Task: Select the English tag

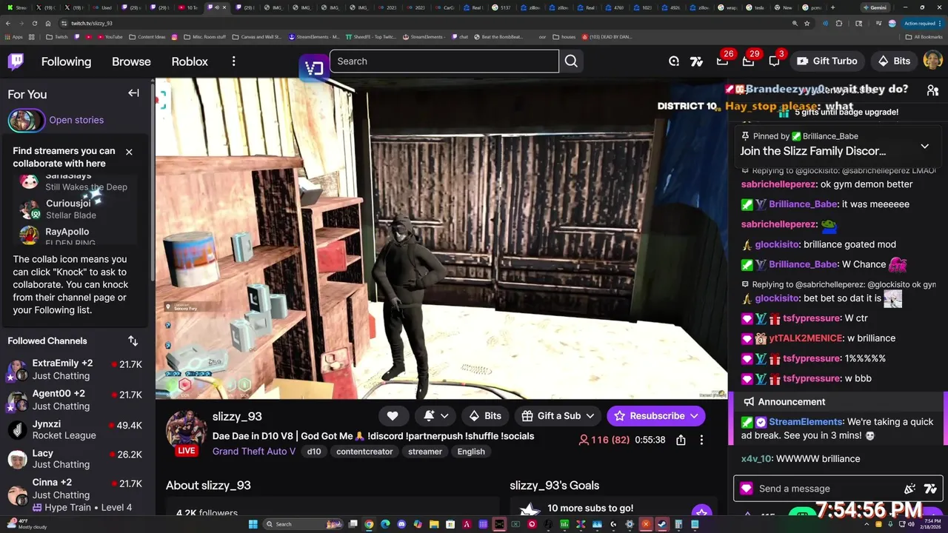Action: coord(471,452)
